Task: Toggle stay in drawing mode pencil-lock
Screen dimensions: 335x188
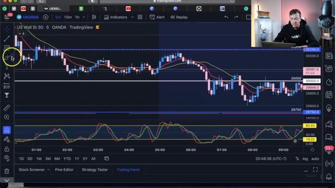Action: pos(7,139)
